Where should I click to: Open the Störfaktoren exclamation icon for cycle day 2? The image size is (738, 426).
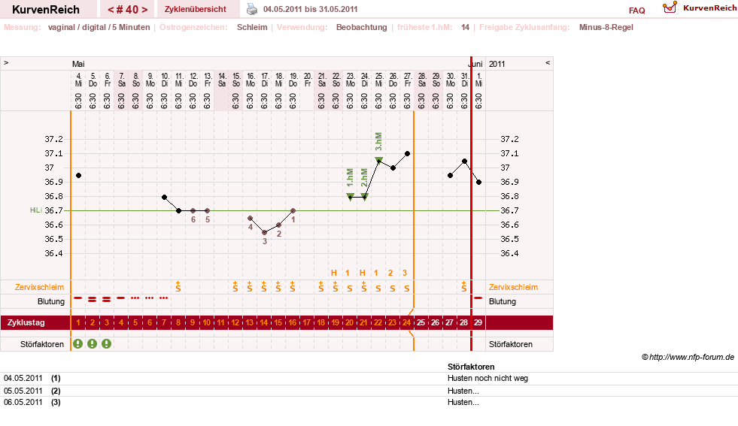[x=93, y=343]
